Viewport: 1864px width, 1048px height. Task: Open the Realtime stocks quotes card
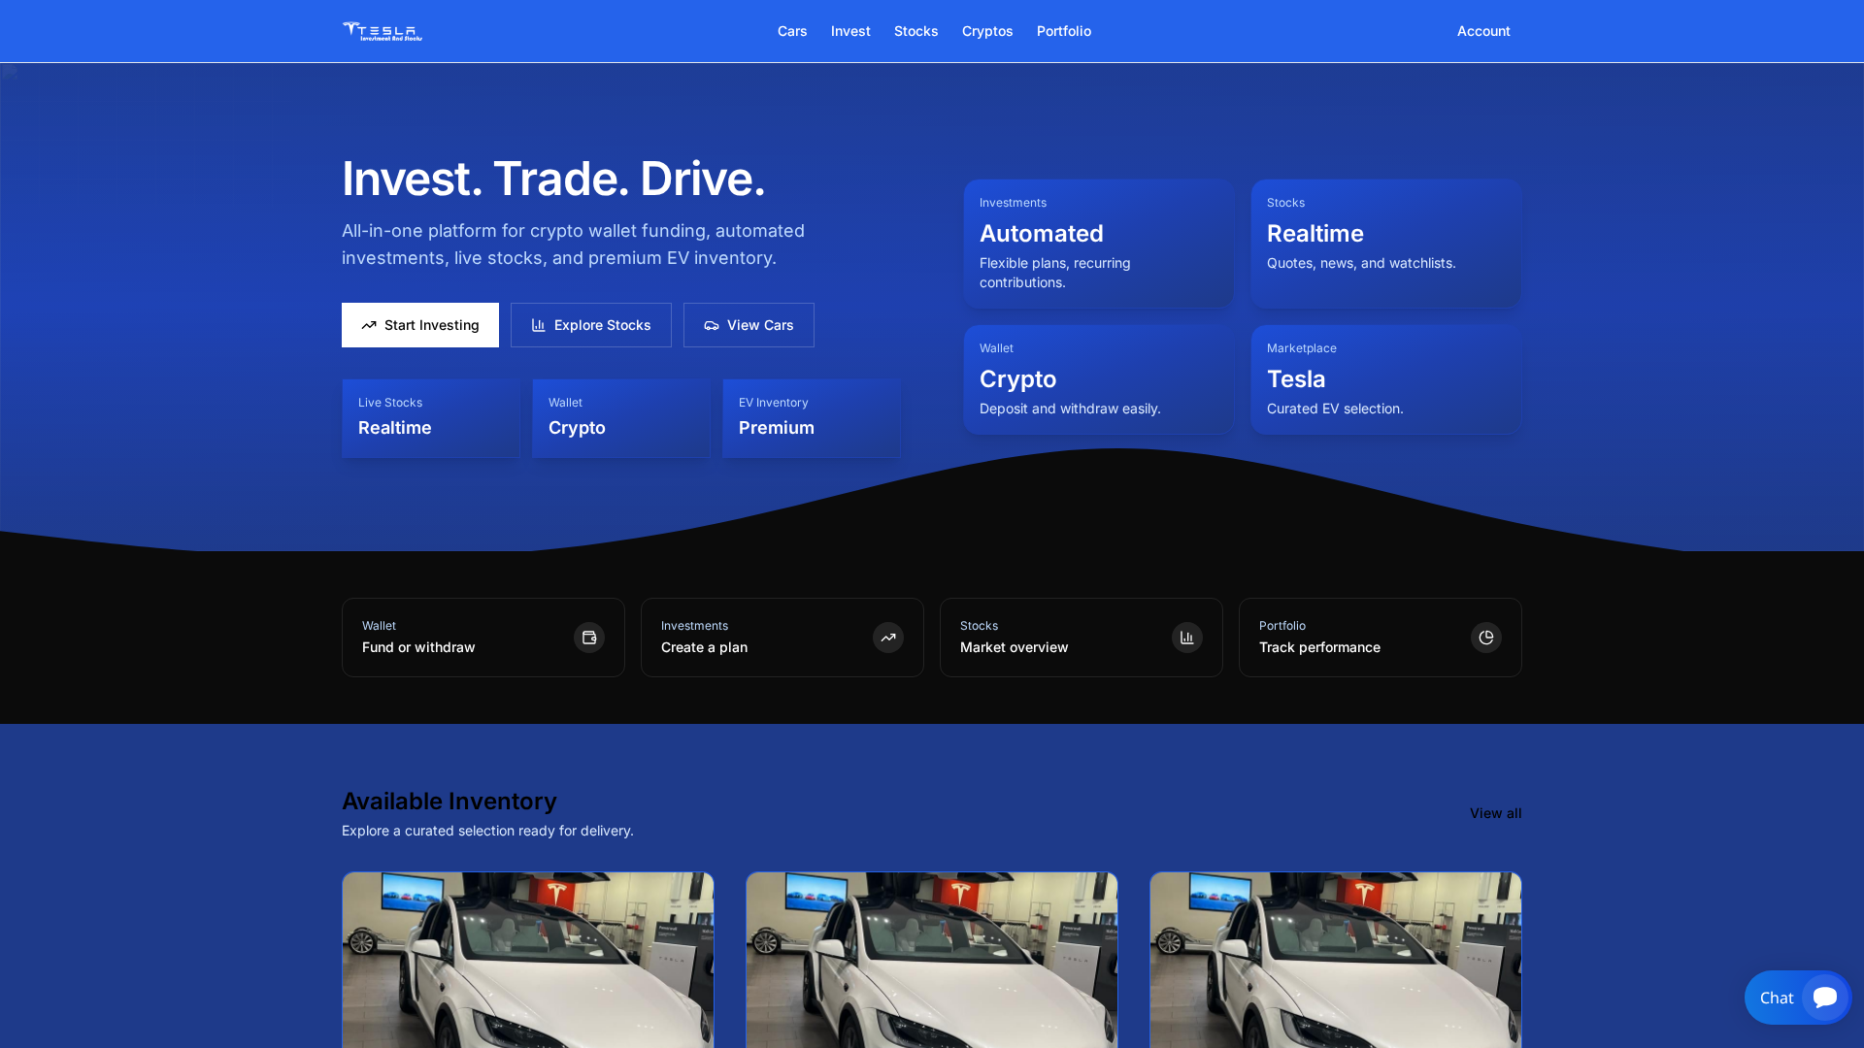point(1385,243)
